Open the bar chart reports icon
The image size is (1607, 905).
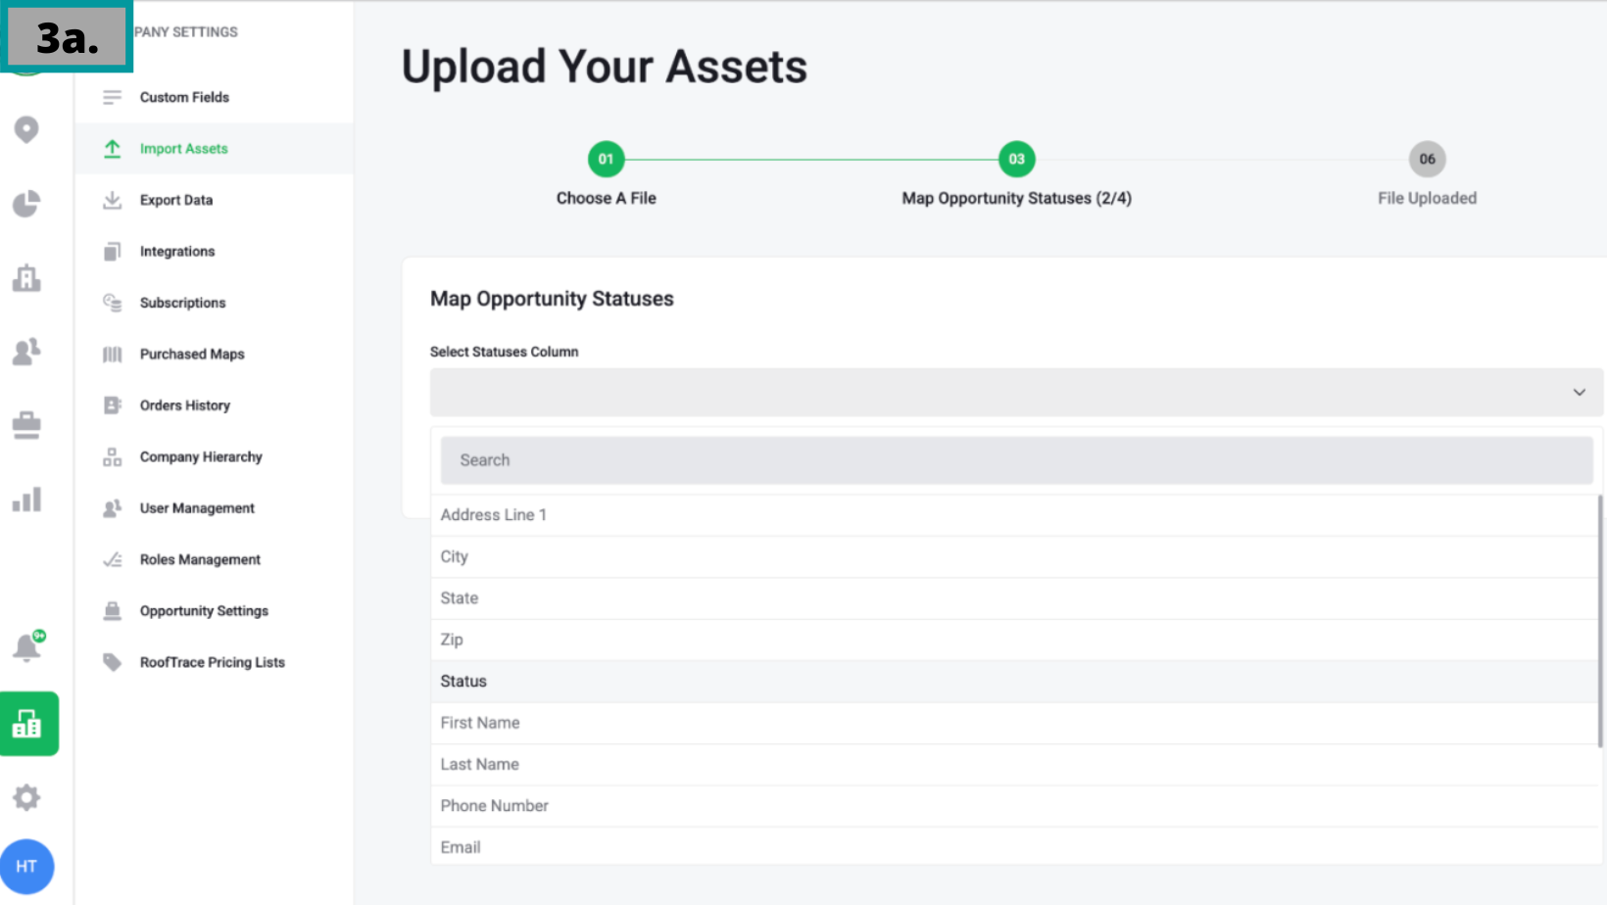click(26, 500)
